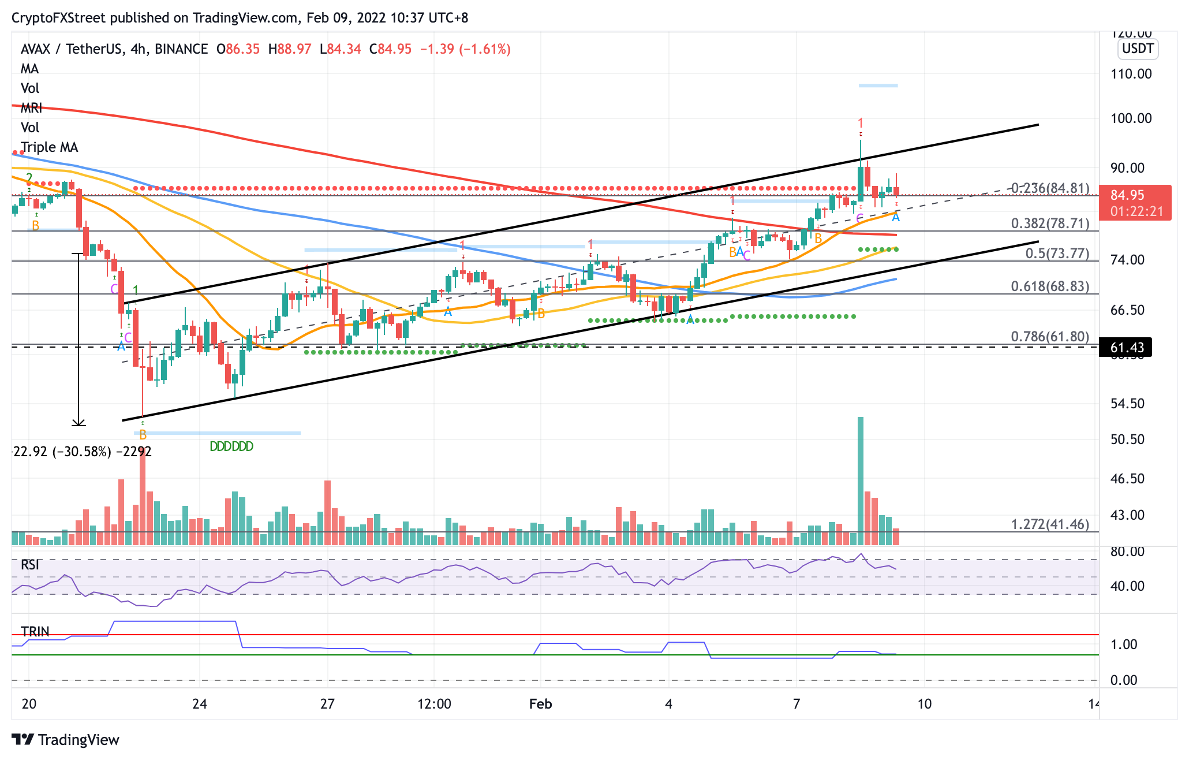Click the -22.92 (-30.58%) measurement label
Image resolution: width=1189 pixels, height=760 pixels.
(82, 452)
